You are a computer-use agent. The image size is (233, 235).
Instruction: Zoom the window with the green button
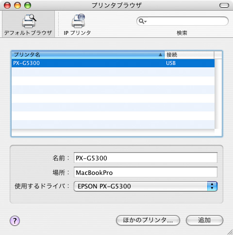[x=28, y=5]
